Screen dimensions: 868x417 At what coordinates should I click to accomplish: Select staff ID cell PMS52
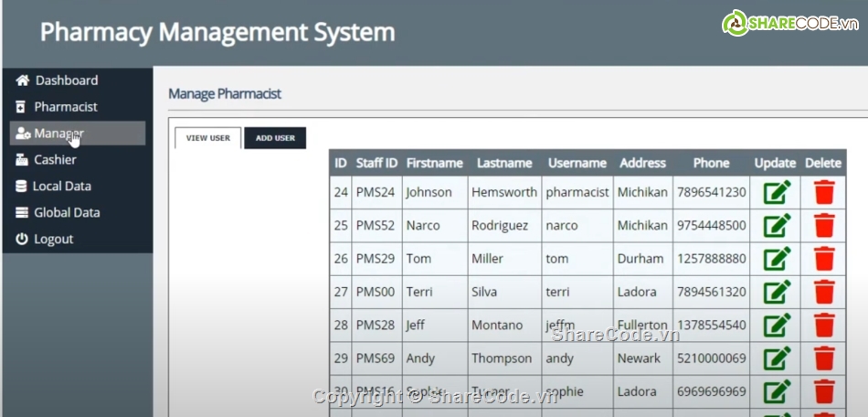click(376, 225)
